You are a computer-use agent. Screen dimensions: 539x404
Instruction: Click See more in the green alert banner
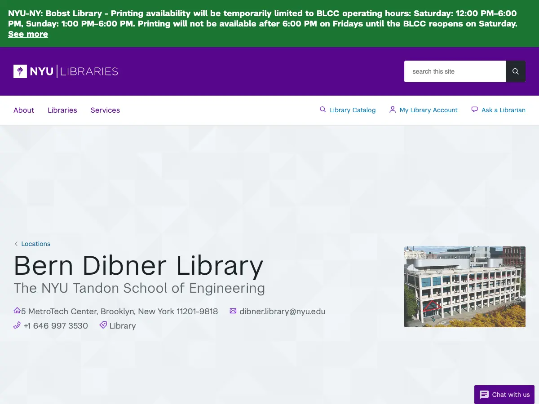point(28,34)
